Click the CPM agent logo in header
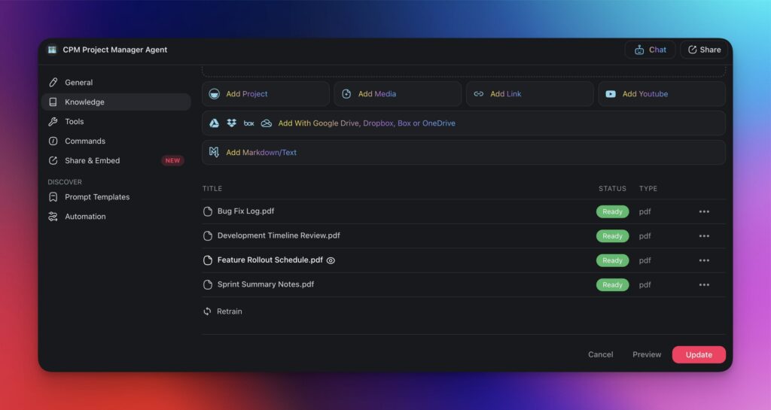This screenshot has width=771, height=410. click(52, 50)
